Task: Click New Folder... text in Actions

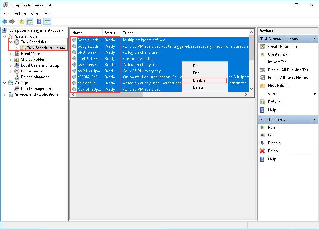Action: pyautogui.click(x=279, y=86)
